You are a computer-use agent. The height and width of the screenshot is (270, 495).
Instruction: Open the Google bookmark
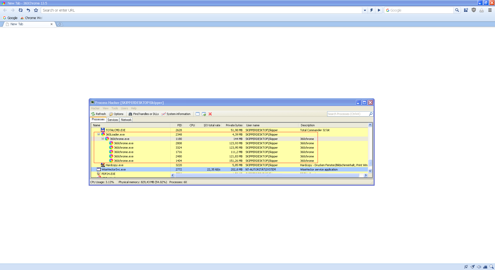(x=10, y=18)
